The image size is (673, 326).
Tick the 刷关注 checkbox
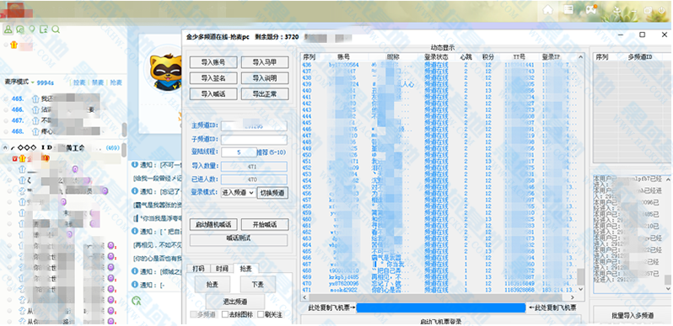tap(261, 314)
